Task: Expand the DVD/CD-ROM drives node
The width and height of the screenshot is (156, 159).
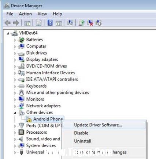Action: click(15, 66)
